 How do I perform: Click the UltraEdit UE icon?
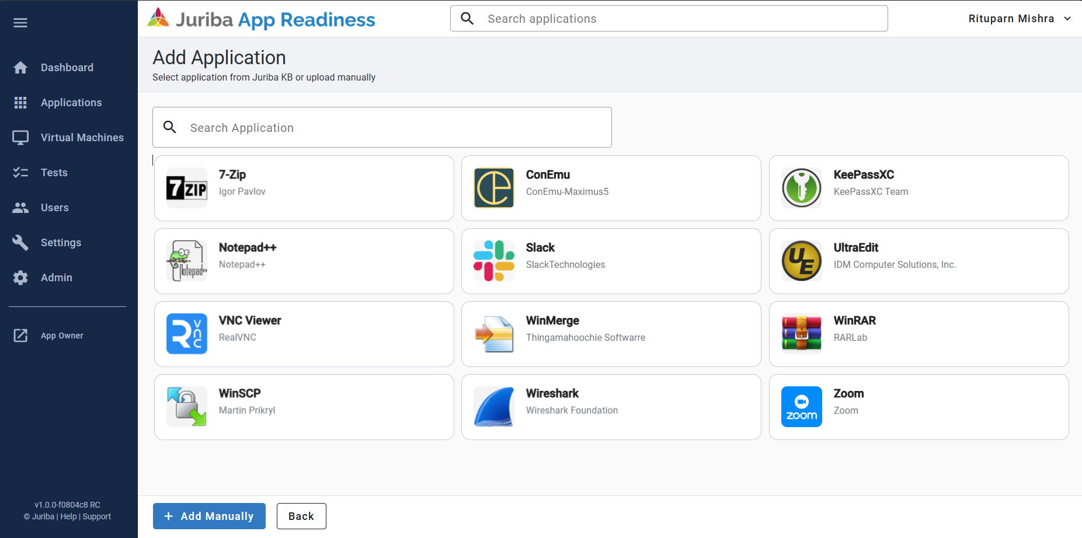click(802, 261)
